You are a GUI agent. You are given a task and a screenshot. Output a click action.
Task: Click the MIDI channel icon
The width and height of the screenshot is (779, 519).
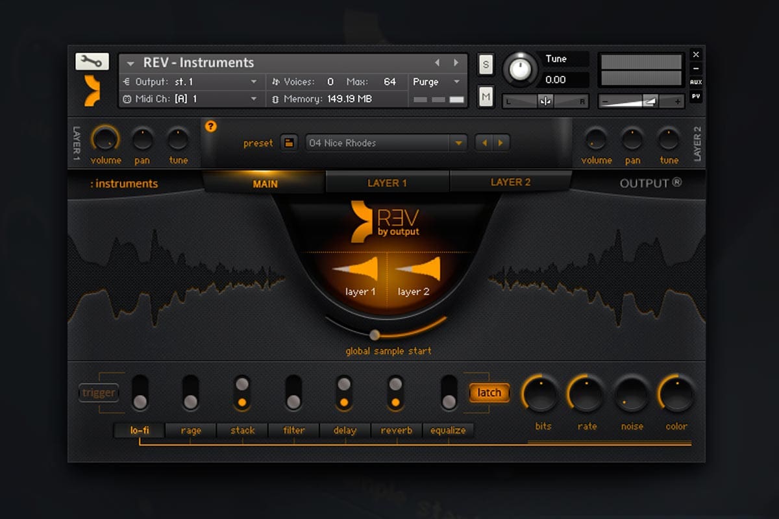coord(127,99)
